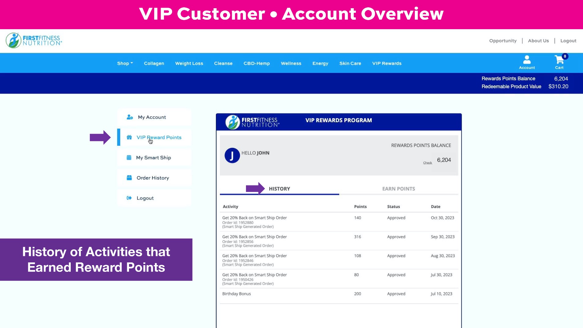Click the 6,204 balance in rewards panel
Image resolution: width=583 pixels, height=328 pixels.
(x=444, y=160)
